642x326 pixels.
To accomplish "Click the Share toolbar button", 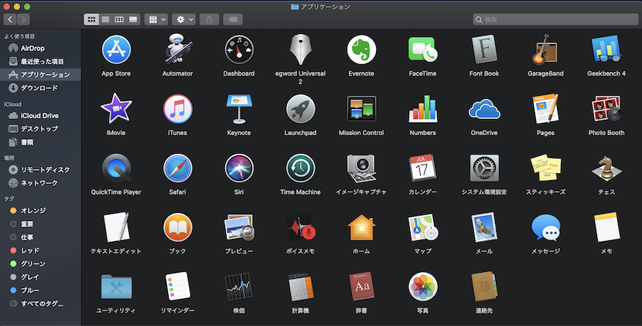I will tap(210, 19).
